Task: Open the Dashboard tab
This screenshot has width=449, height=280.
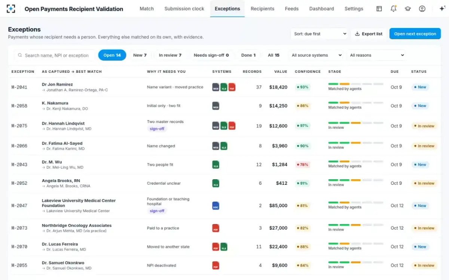Action: (321, 9)
